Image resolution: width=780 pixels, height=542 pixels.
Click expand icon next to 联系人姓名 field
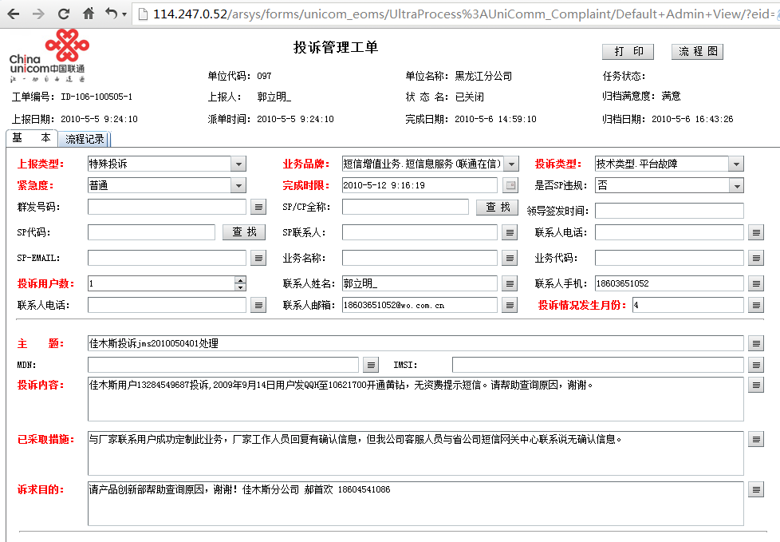[x=510, y=283]
